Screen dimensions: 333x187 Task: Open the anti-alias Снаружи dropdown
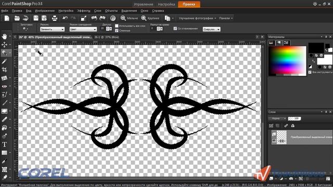pyautogui.click(x=212, y=29)
